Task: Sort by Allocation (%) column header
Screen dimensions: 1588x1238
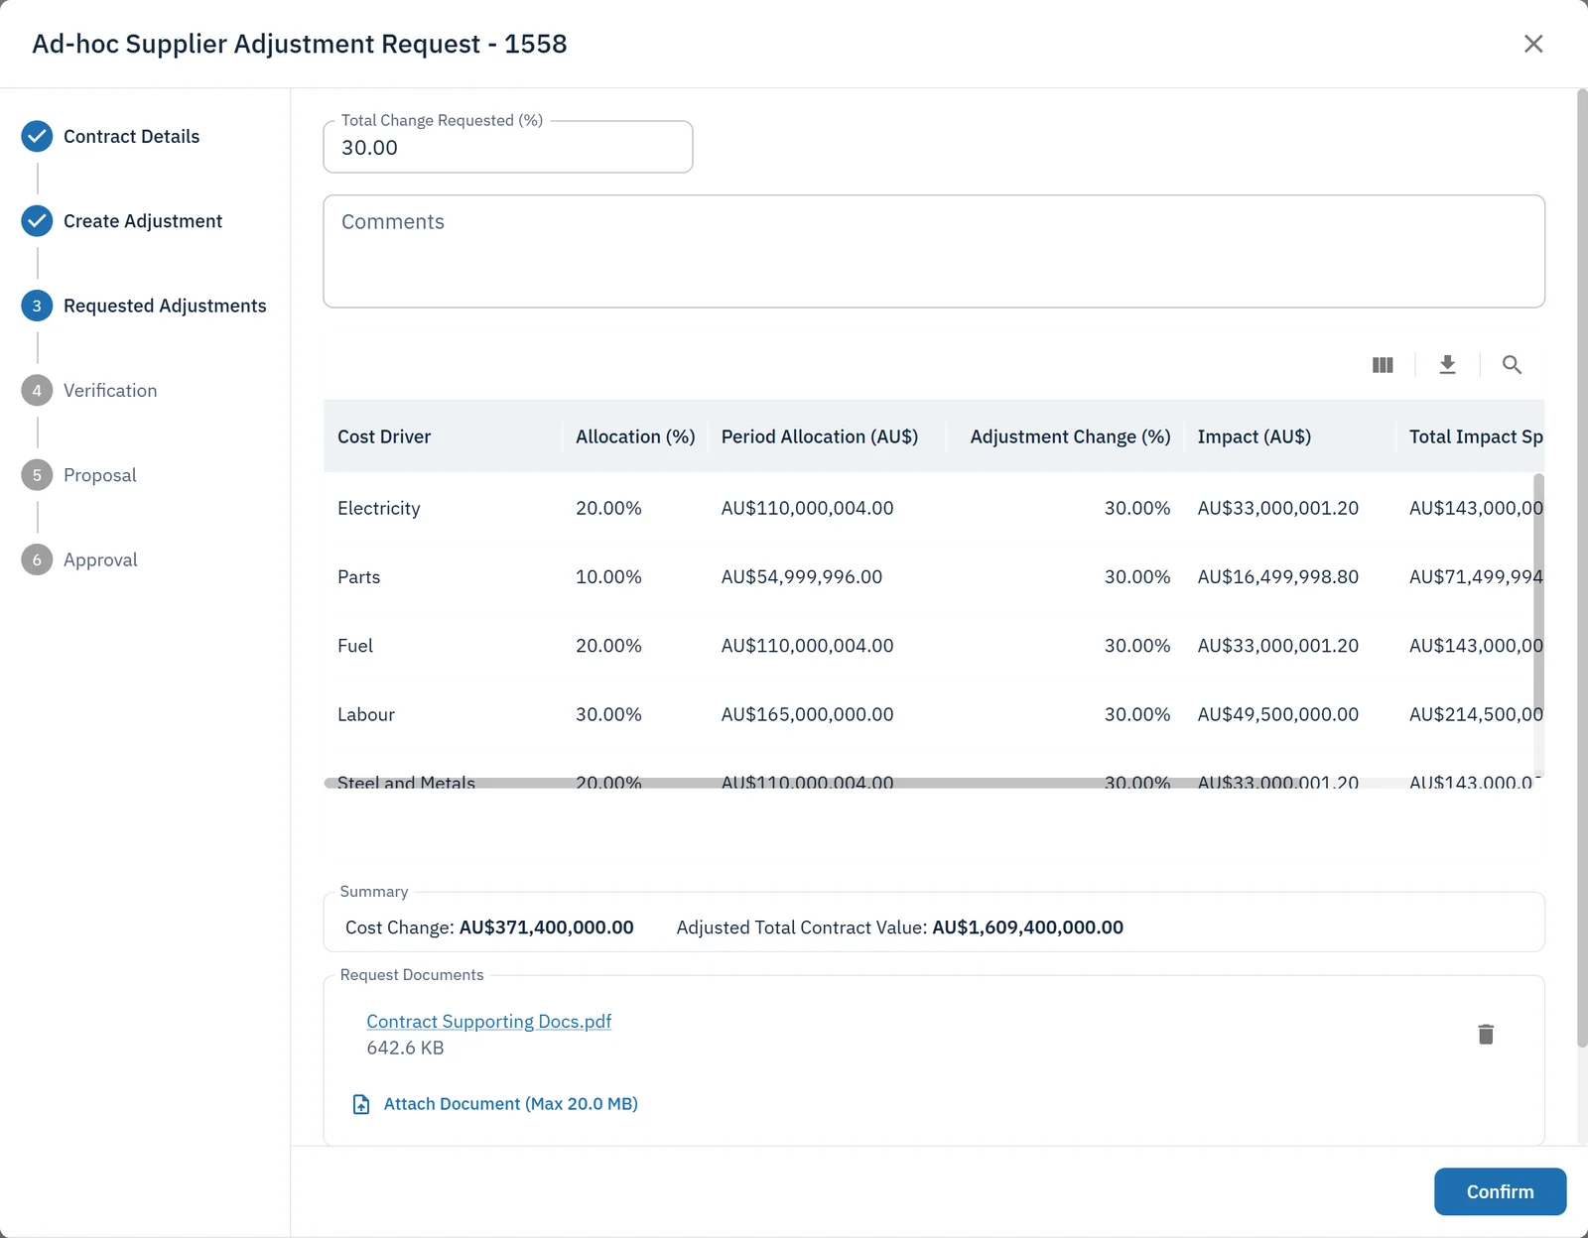Action: (x=635, y=436)
